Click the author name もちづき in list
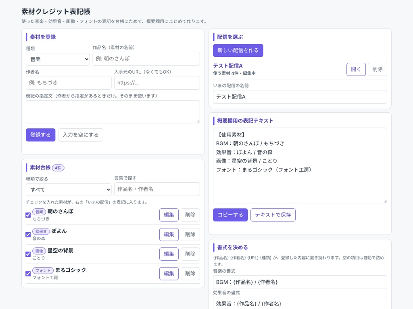413x309 pixels. click(41, 219)
